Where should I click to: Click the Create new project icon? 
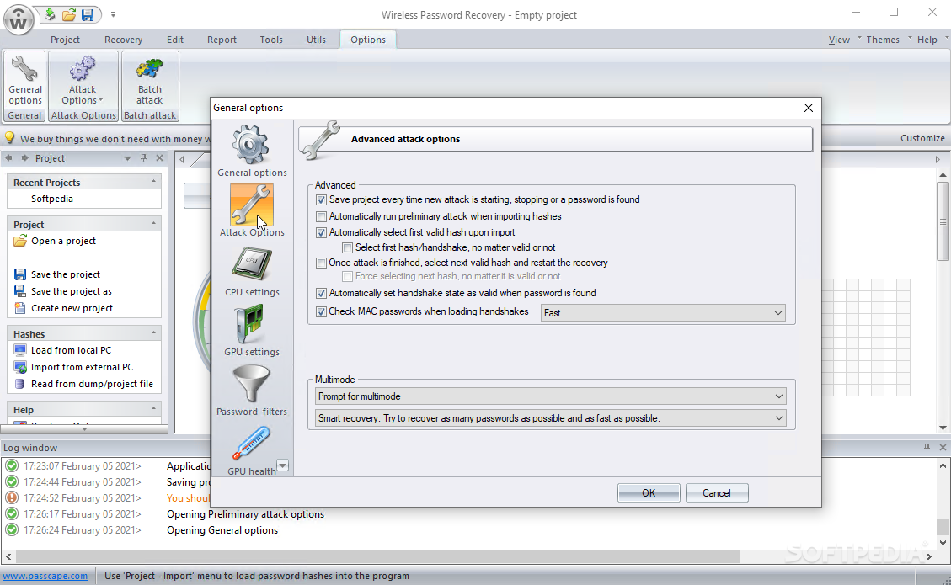point(20,308)
